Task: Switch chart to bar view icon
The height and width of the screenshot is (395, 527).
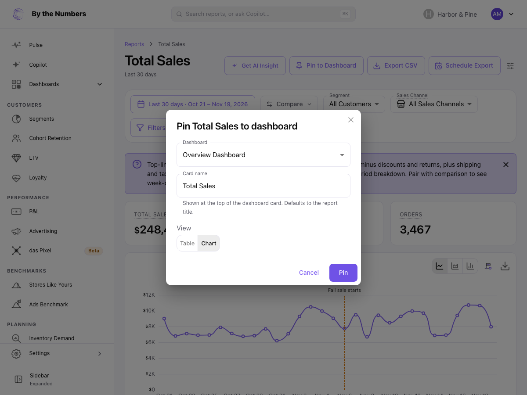Action: click(470, 266)
